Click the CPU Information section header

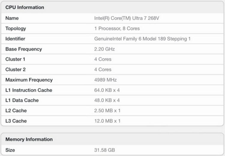25,7
